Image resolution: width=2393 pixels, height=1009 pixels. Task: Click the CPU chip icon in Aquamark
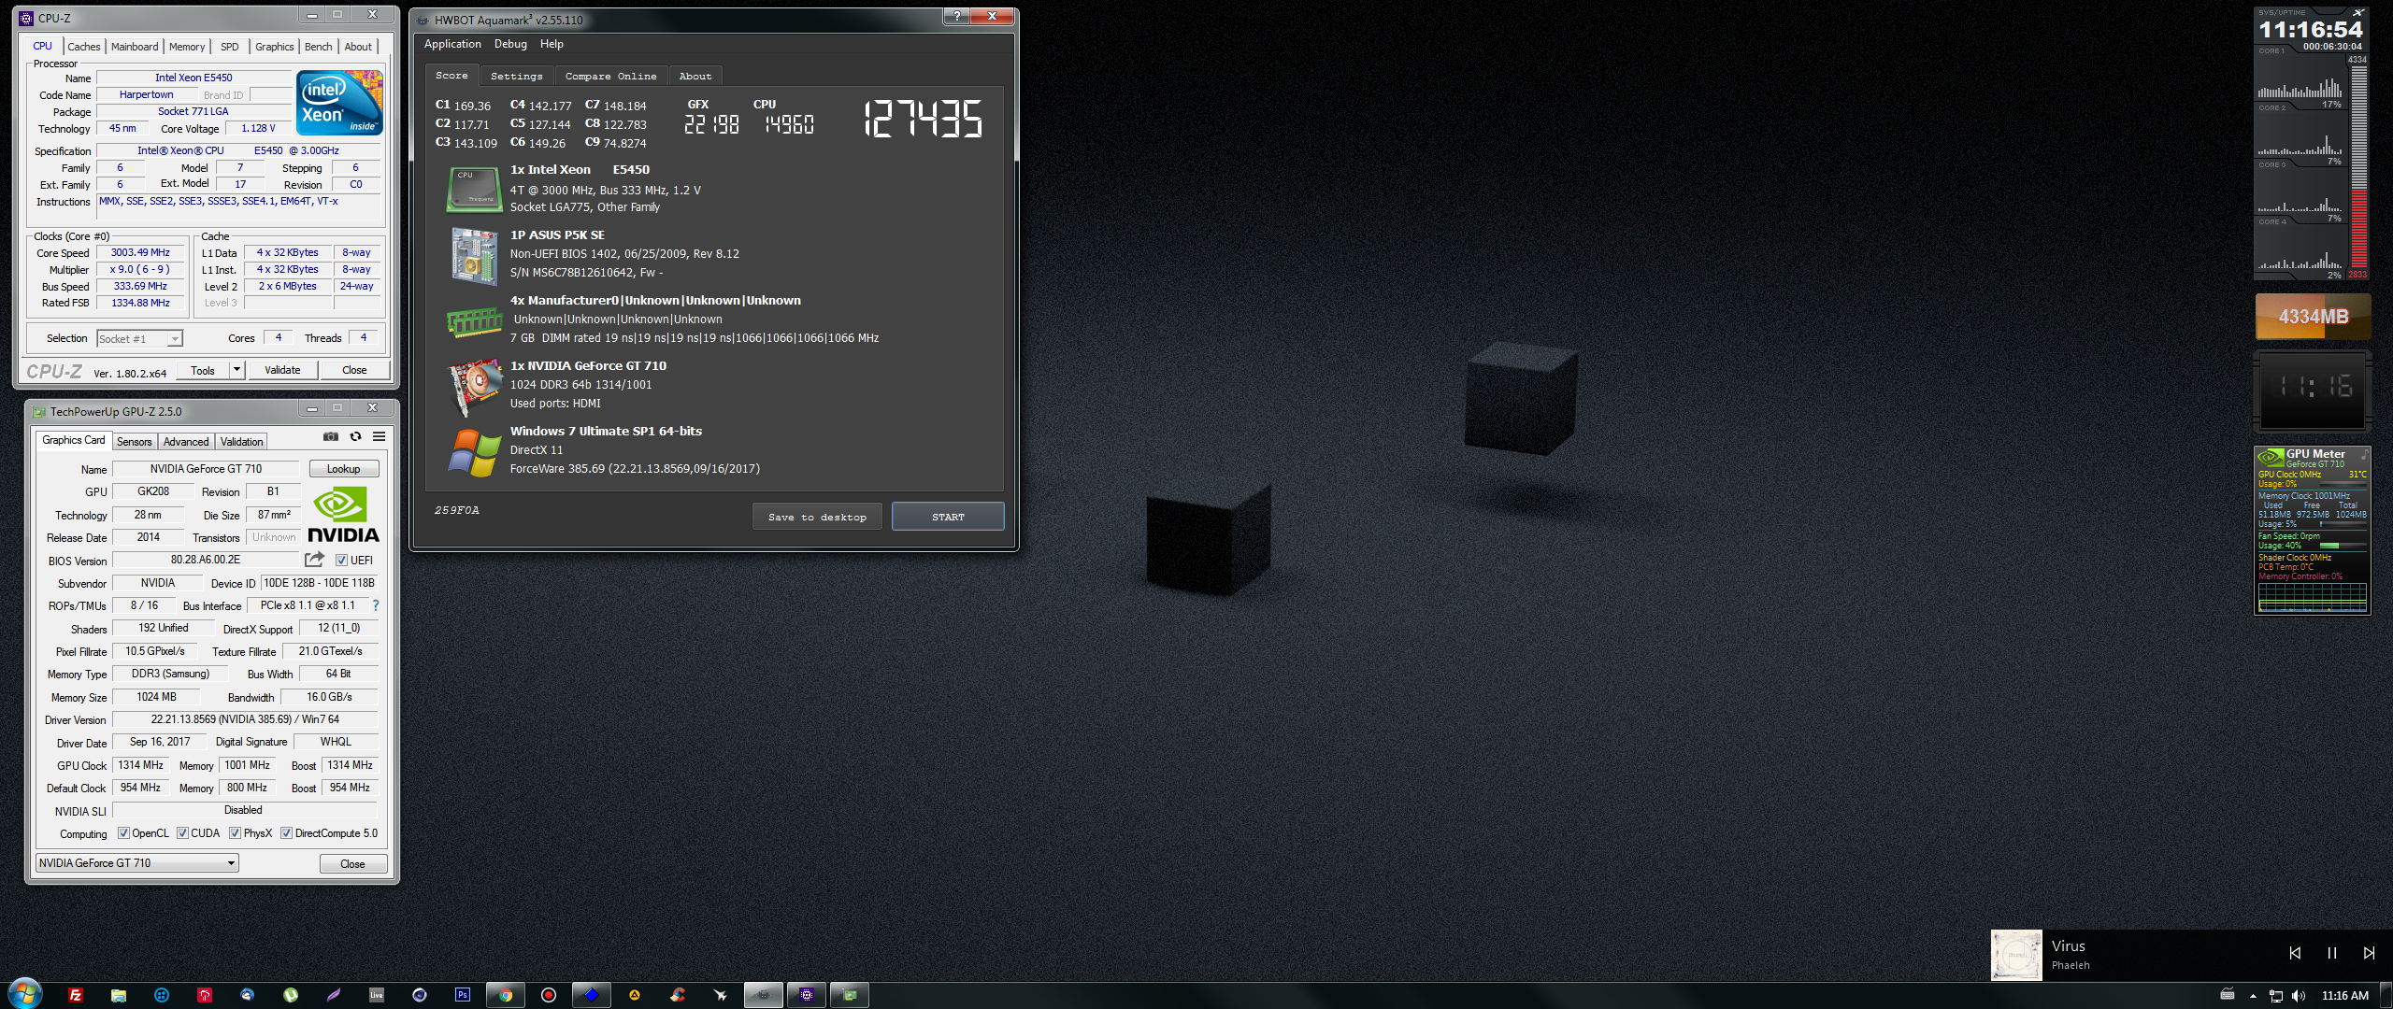pyautogui.click(x=474, y=189)
